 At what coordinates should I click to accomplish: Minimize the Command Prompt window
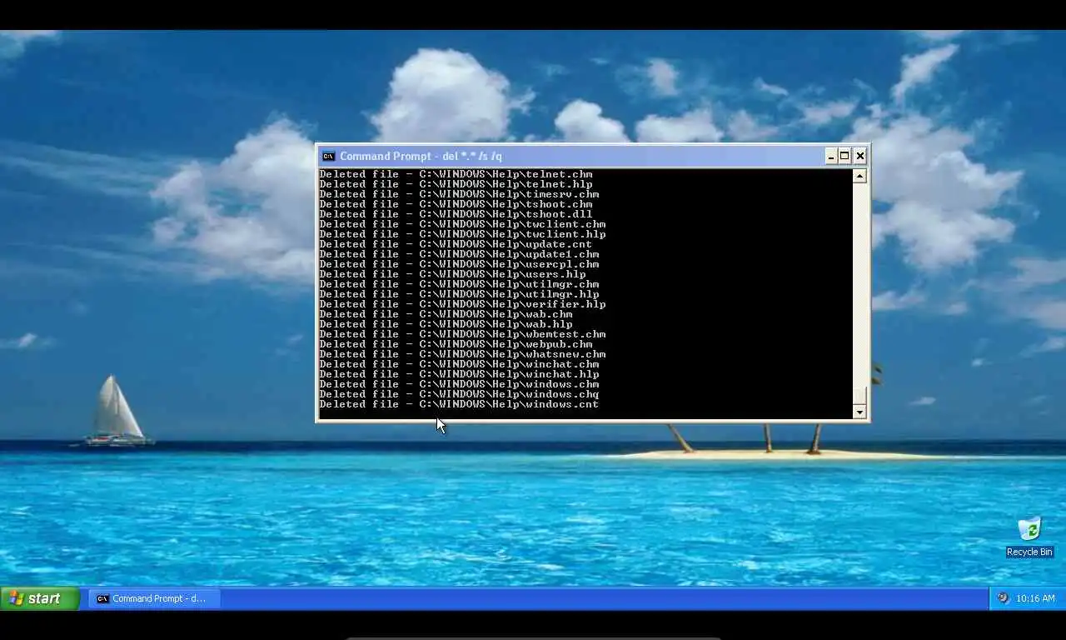coord(831,156)
